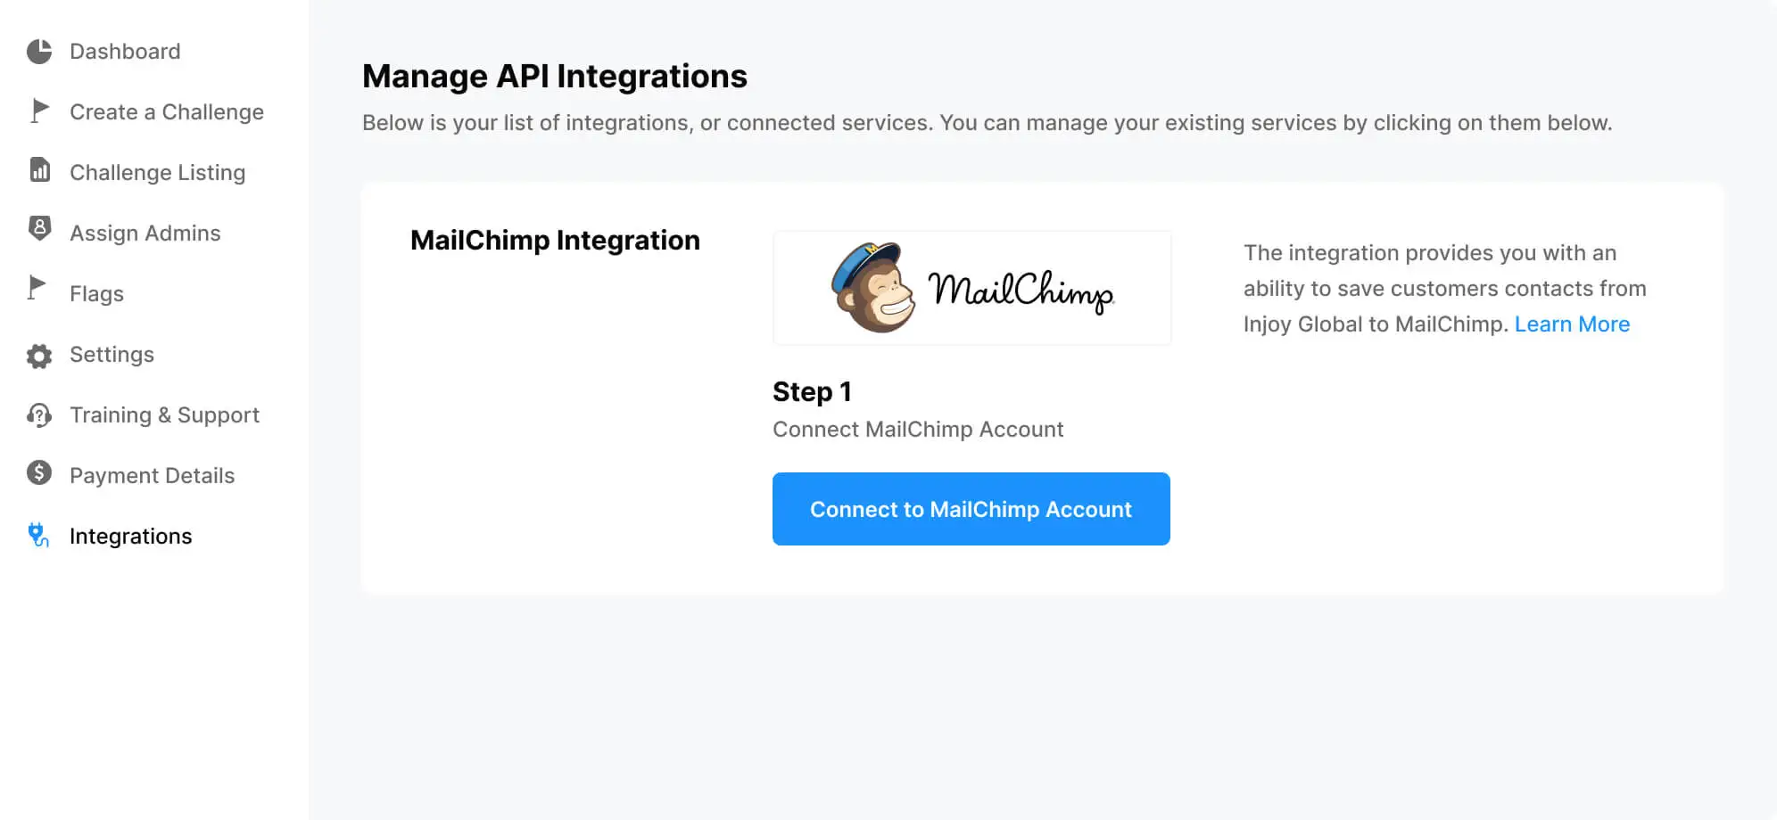Screen dimensions: 1777x820
Task: Click the flag icon next to Flags
Action: click(x=37, y=288)
